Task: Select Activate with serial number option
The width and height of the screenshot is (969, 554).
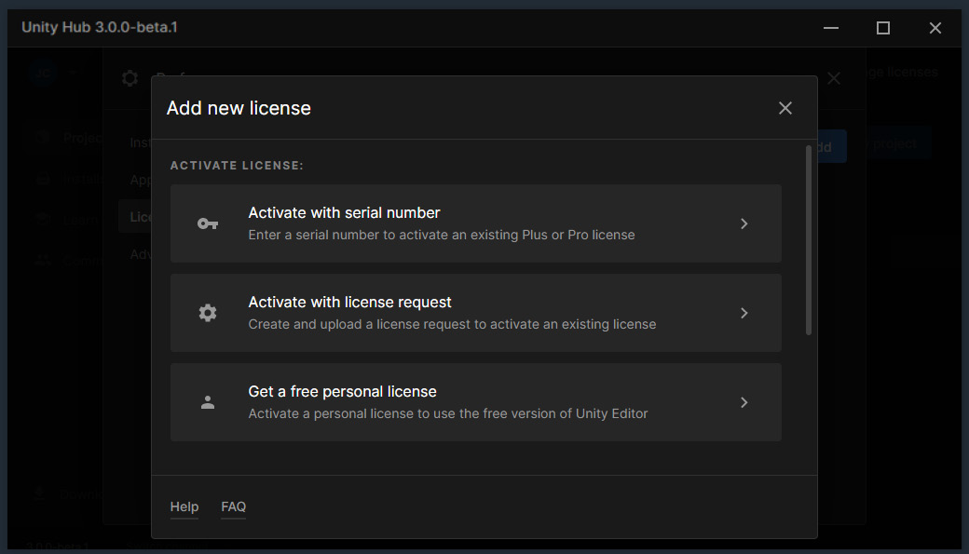Action: tap(476, 223)
